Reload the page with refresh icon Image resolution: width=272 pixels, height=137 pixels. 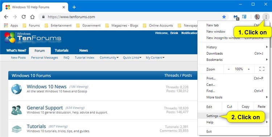[24, 17]
